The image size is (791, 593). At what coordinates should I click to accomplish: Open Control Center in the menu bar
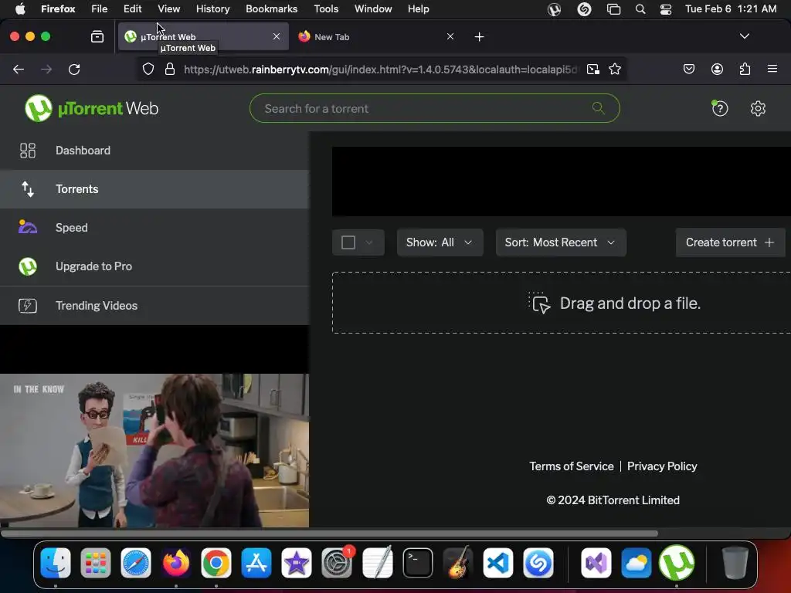click(x=665, y=9)
